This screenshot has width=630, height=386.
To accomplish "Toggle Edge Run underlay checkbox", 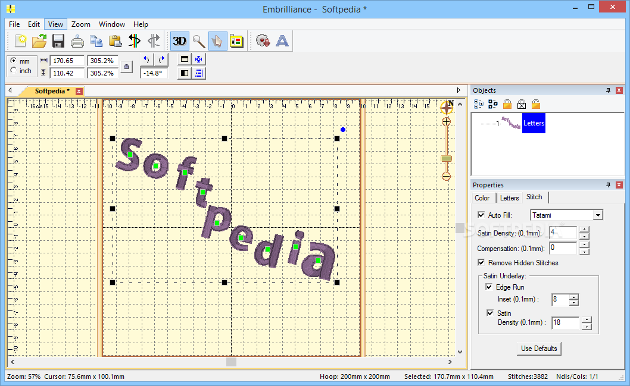I will pos(489,287).
